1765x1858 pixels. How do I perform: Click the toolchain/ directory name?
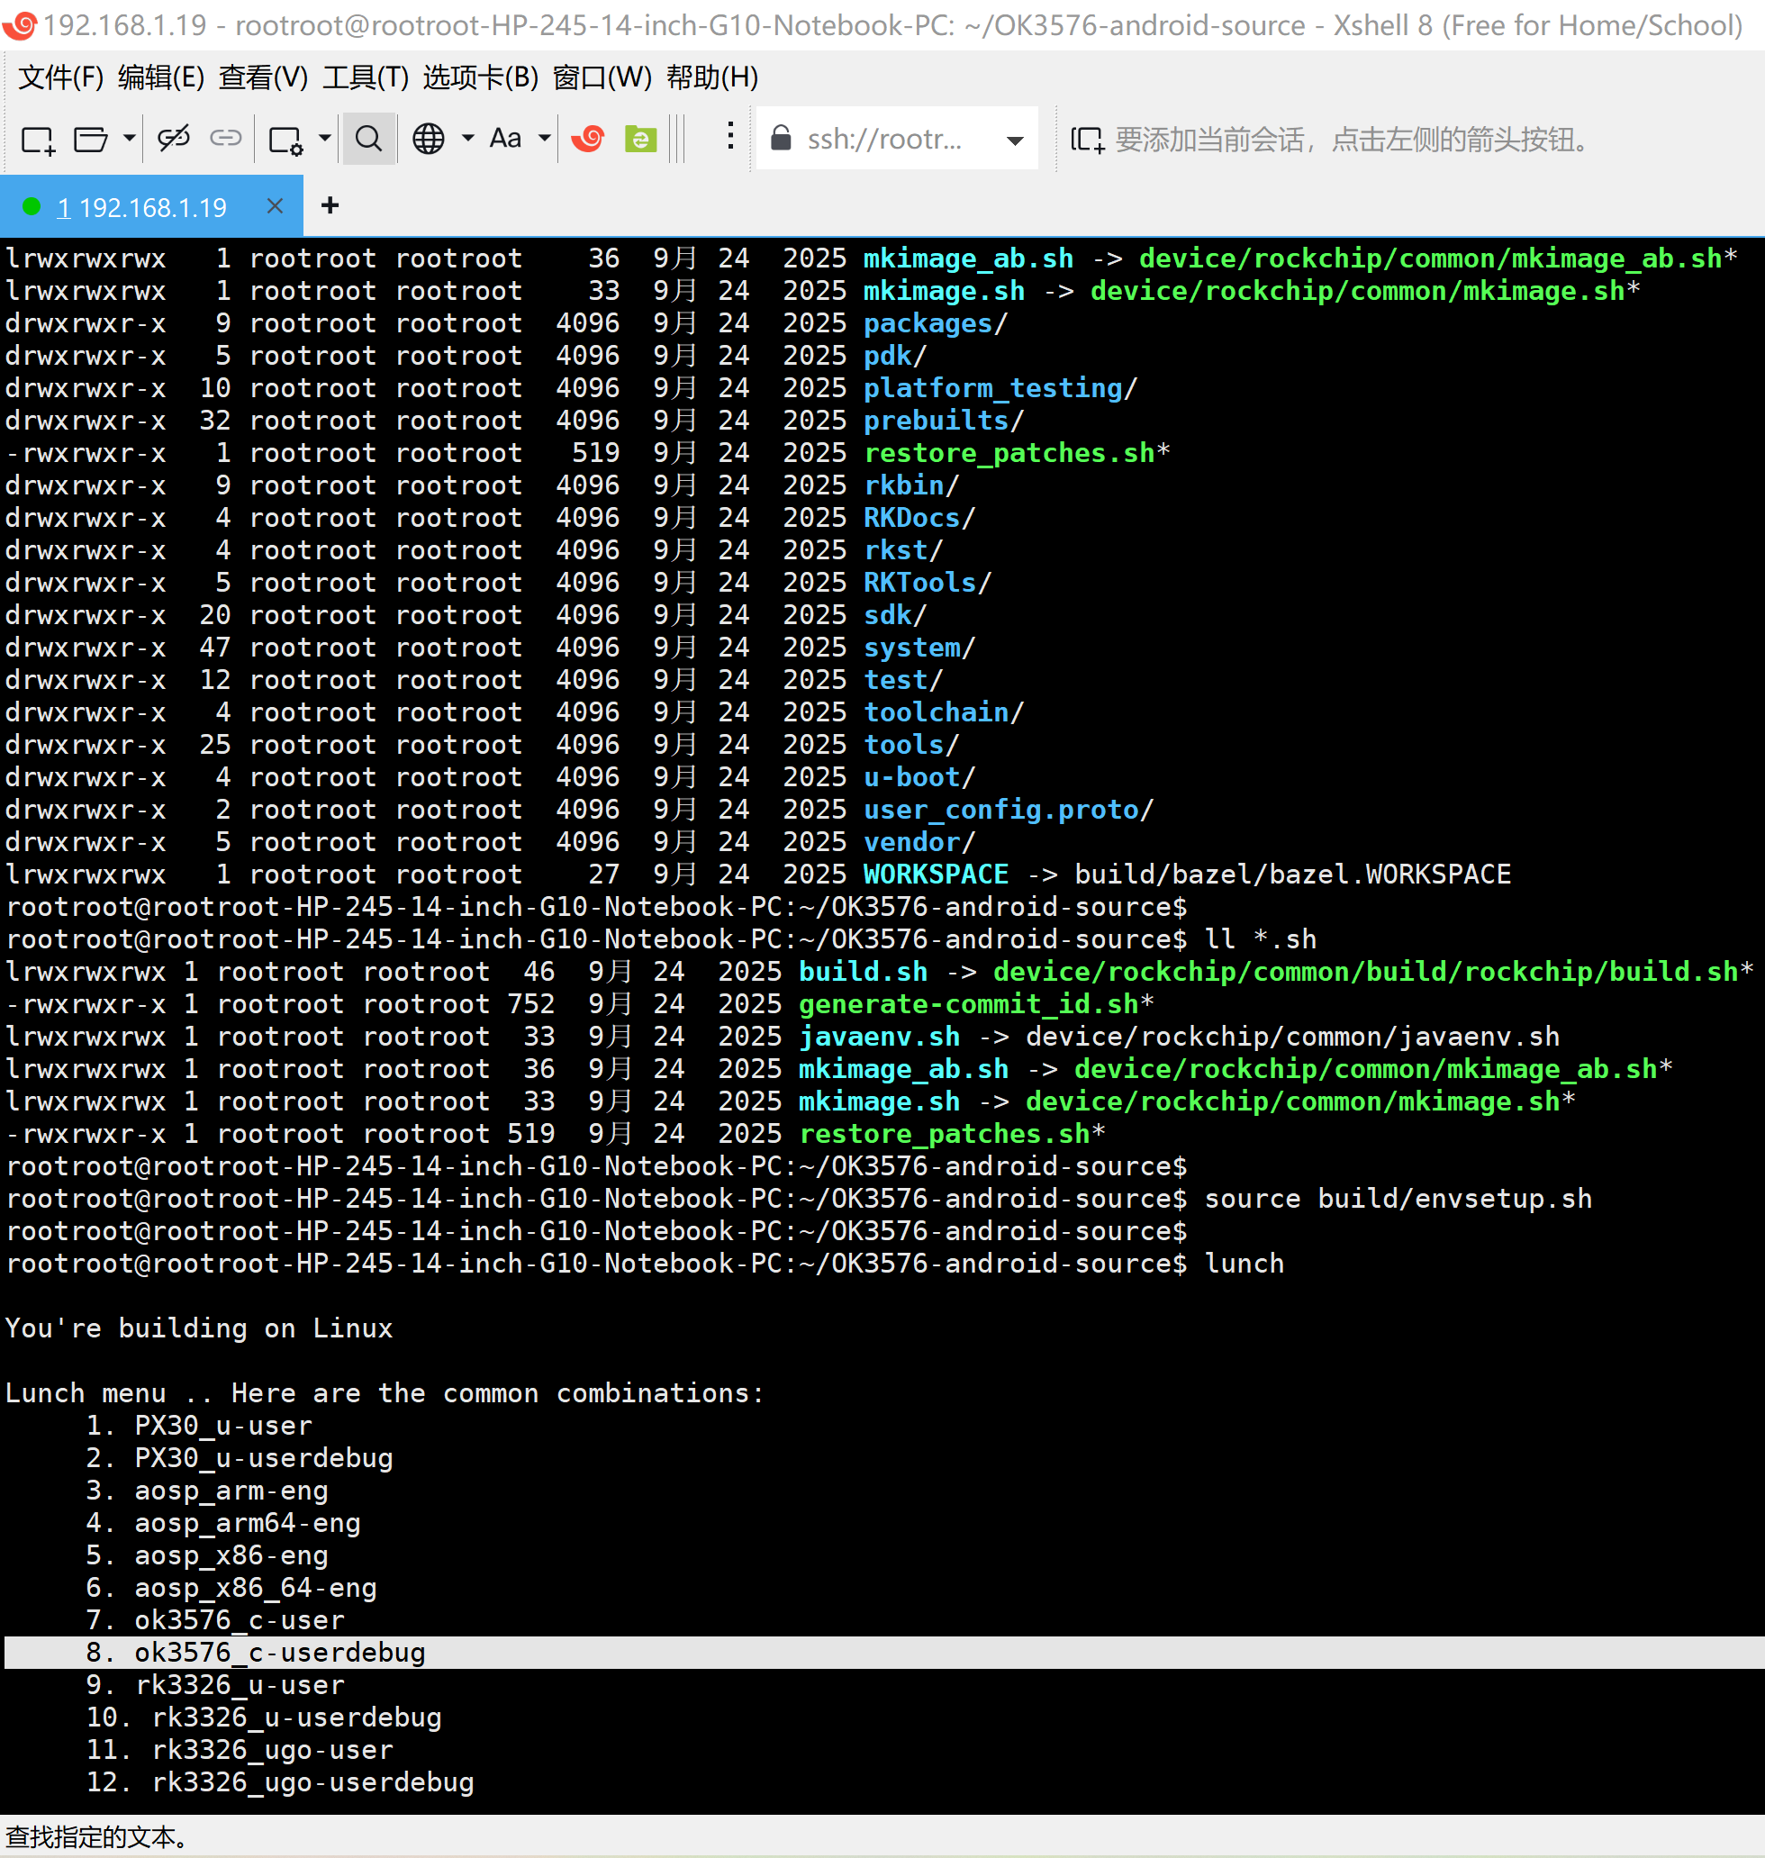tap(944, 712)
